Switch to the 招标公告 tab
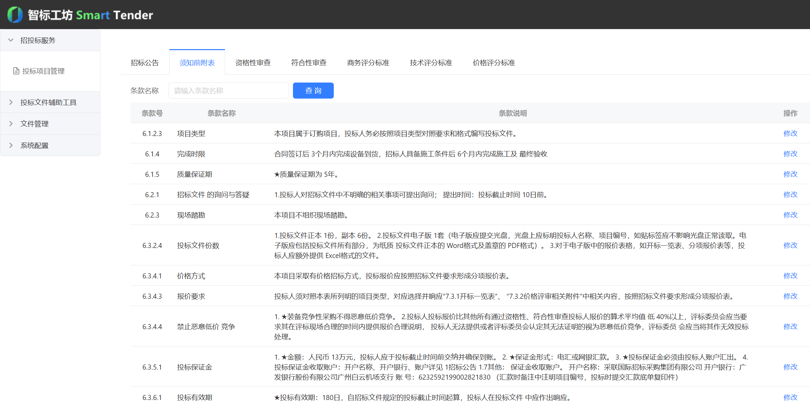This screenshot has height=405, width=810. pos(144,62)
